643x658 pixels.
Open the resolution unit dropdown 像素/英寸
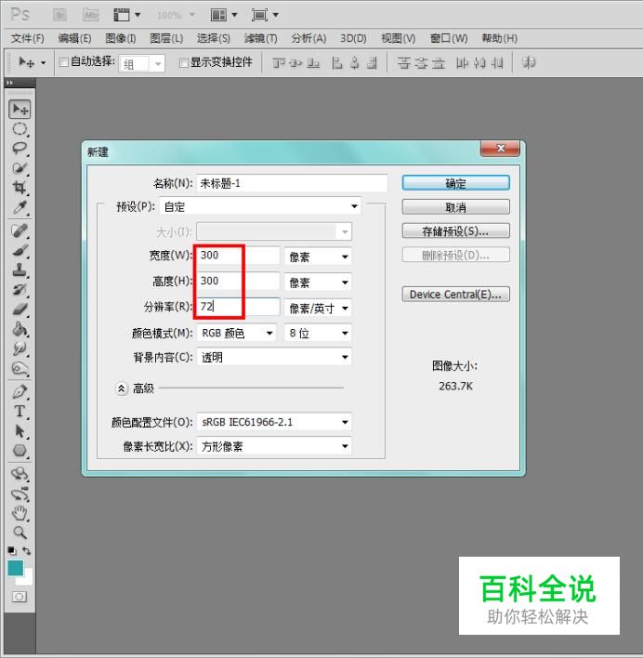tap(318, 308)
